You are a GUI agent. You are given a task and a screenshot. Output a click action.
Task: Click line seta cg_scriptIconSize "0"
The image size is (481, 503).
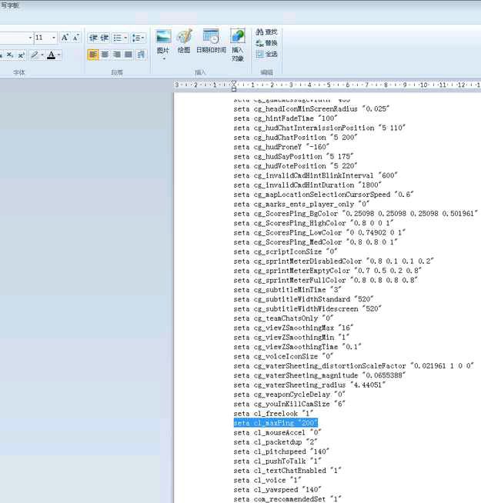pos(286,251)
